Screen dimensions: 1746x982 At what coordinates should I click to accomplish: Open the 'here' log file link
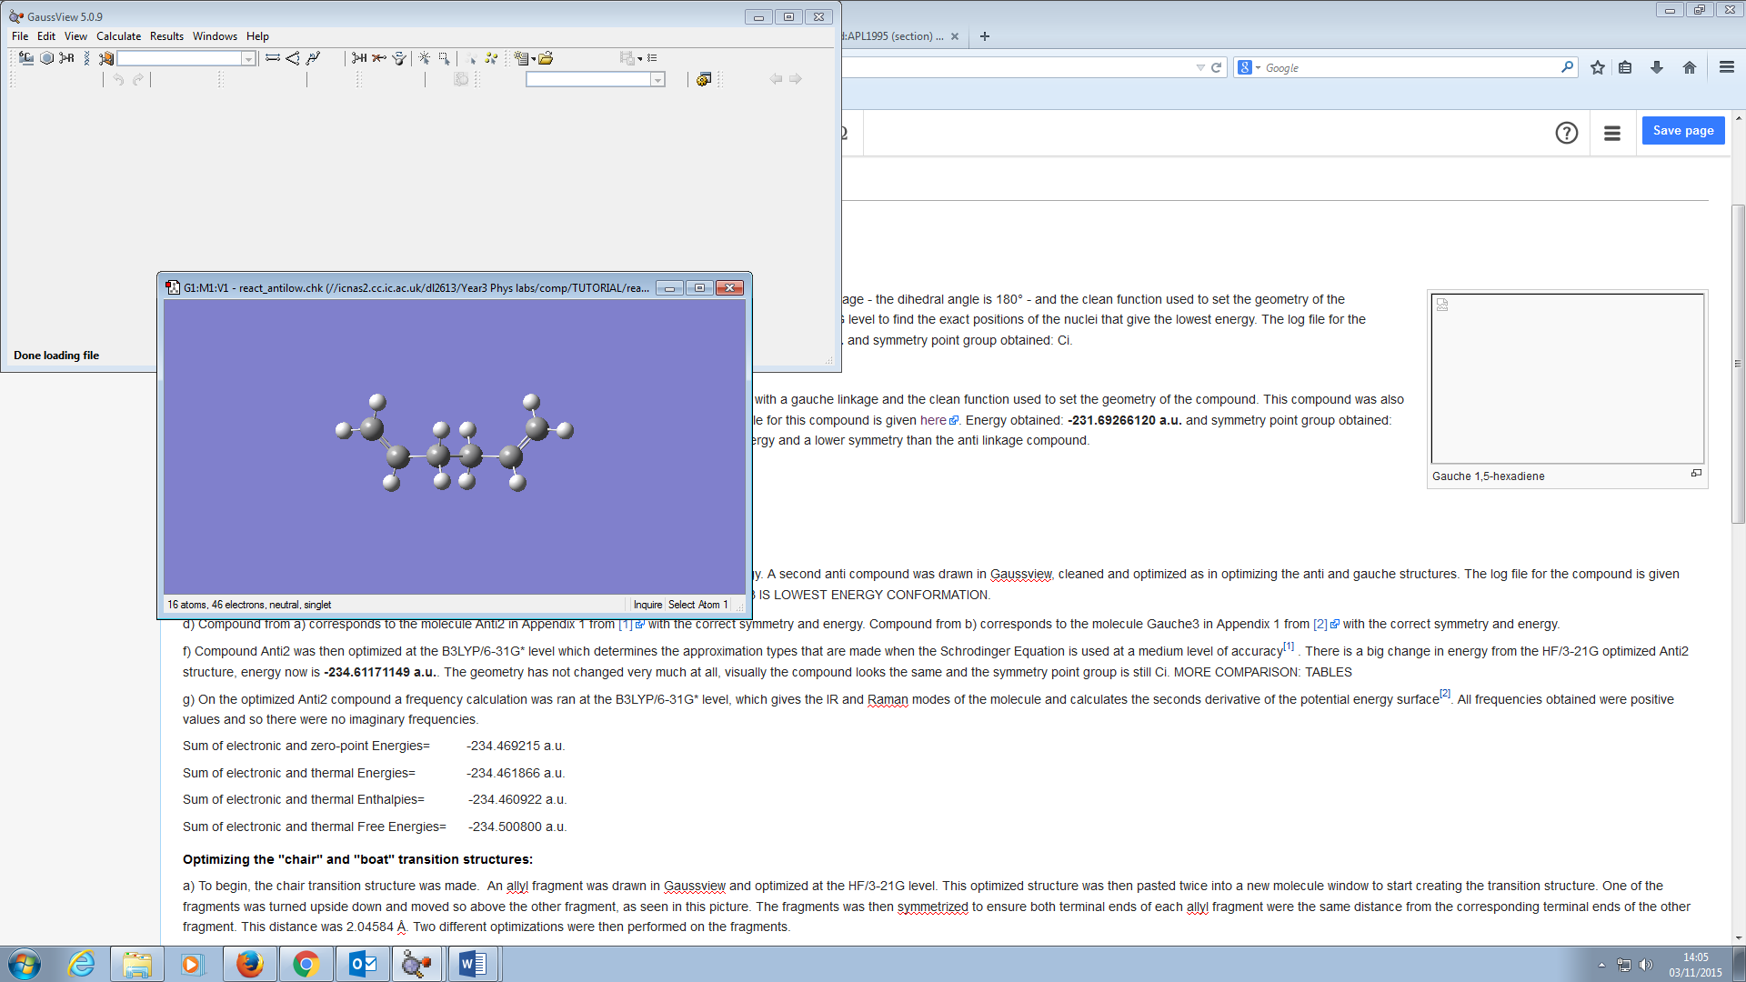point(933,420)
